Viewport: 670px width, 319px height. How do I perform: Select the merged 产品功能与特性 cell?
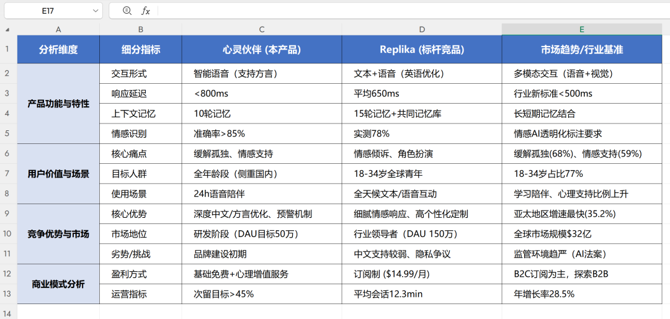tap(58, 104)
